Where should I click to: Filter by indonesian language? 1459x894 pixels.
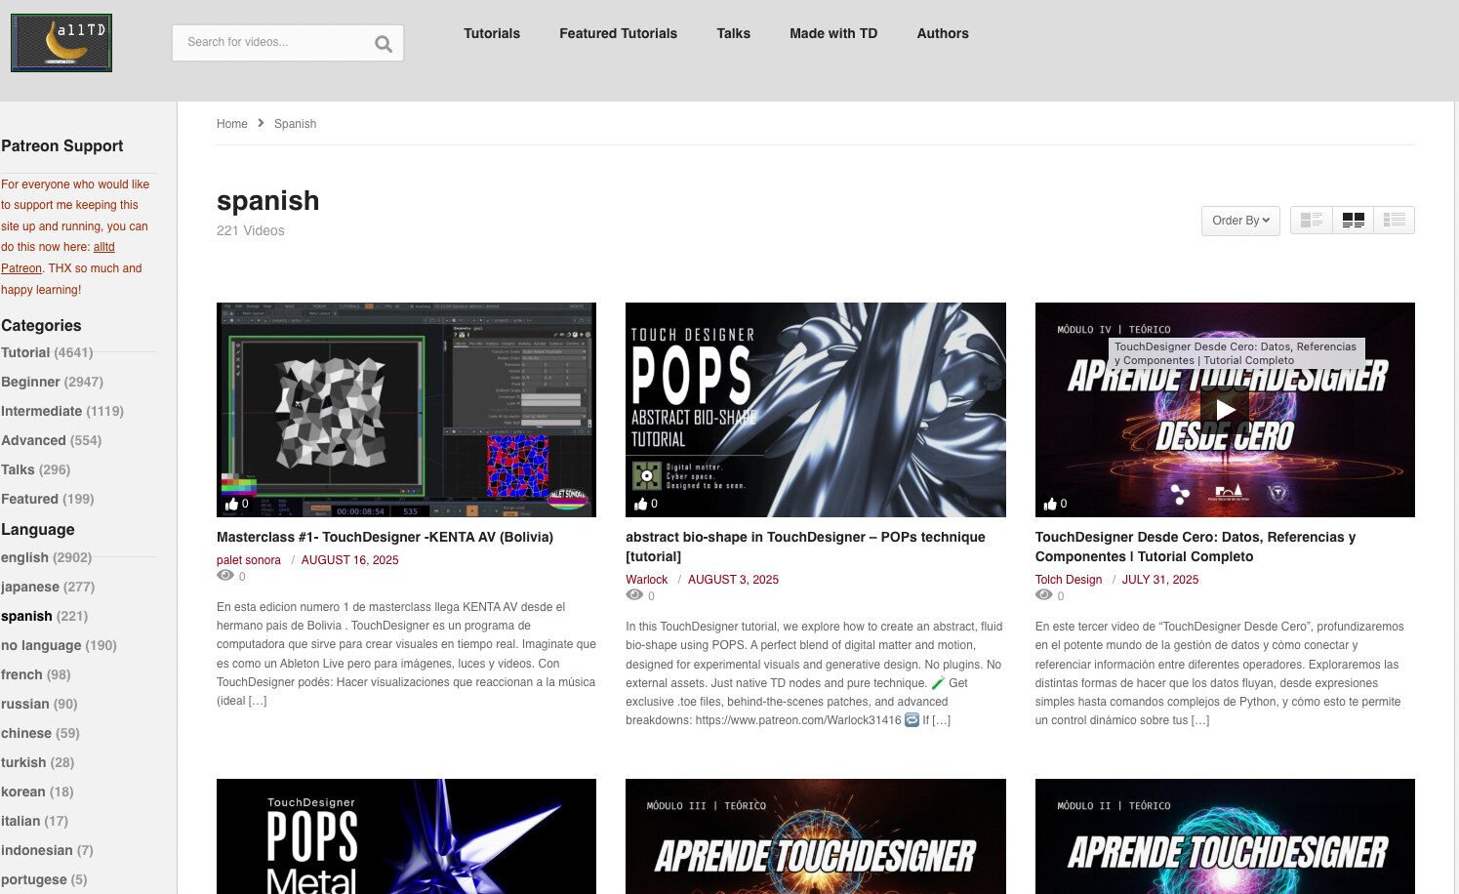tap(47, 850)
